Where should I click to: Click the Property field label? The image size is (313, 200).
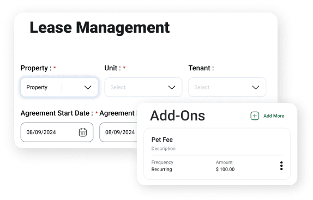coord(36,68)
